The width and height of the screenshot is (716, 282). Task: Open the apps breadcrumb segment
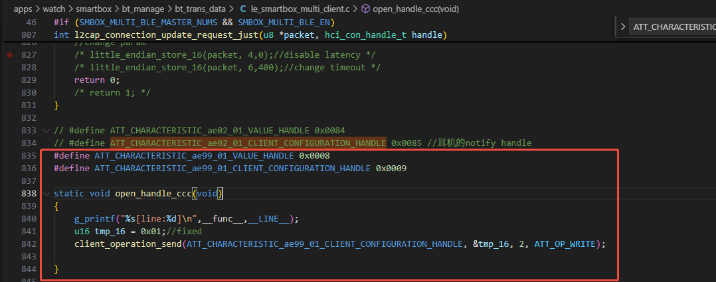coord(23,9)
